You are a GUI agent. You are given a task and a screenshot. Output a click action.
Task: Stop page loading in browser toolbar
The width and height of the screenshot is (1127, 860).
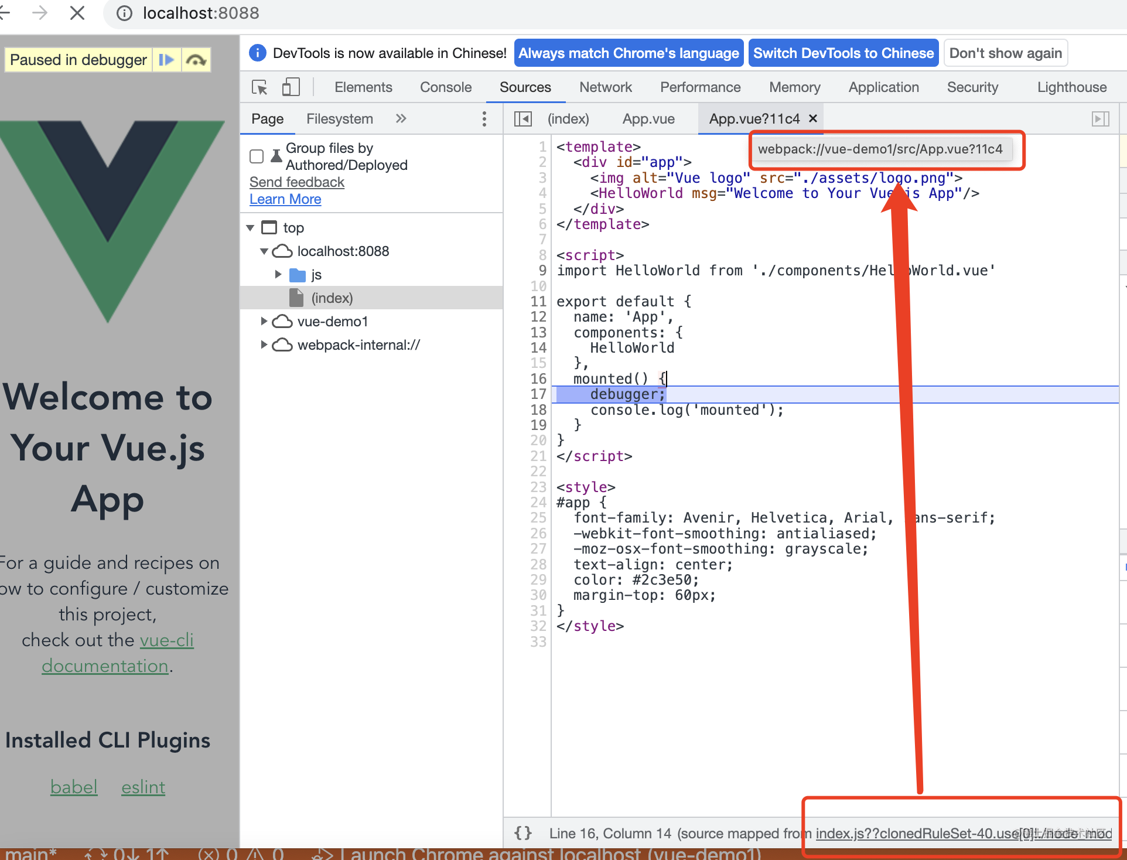tap(77, 13)
